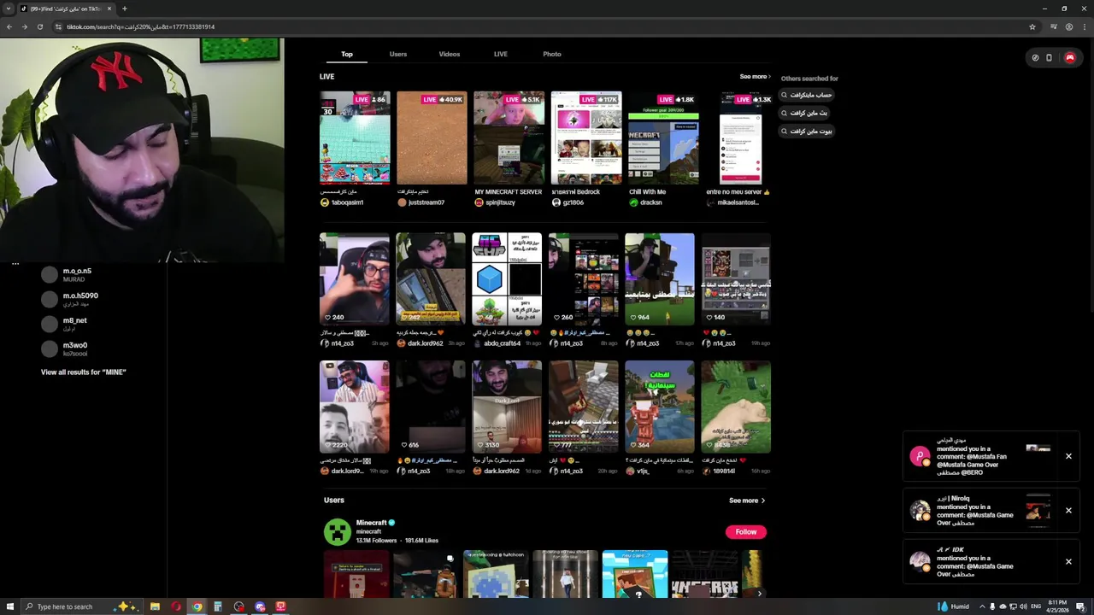The width and height of the screenshot is (1094, 615).
Task: Click See more for the Users section
Action: 746,501
